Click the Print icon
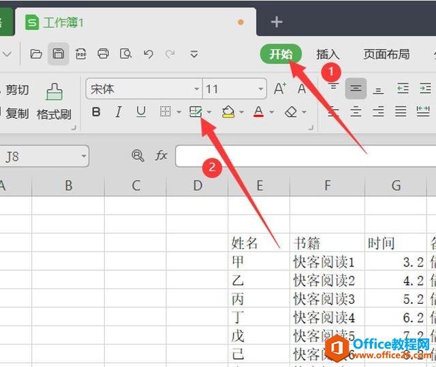 pos(103,54)
